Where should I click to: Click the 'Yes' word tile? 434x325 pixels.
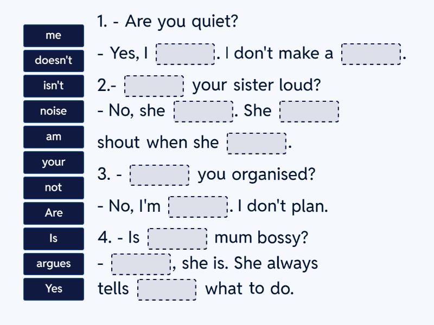pyautogui.click(x=54, y=289)
